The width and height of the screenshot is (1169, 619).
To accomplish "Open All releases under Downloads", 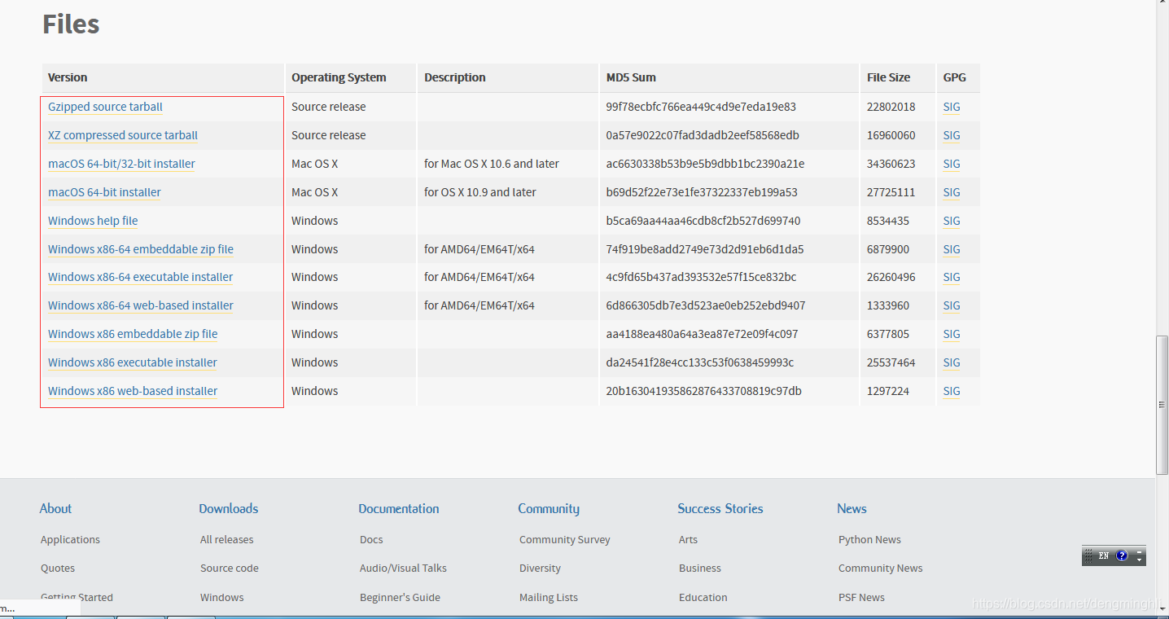I will click(x=227, y=539).
